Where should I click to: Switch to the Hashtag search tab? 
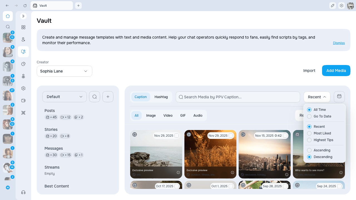(161, 97)
